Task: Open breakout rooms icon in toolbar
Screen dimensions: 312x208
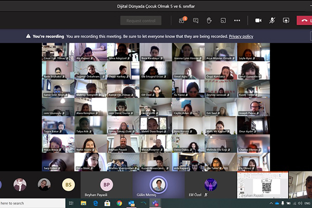Action: coord(223,20)
